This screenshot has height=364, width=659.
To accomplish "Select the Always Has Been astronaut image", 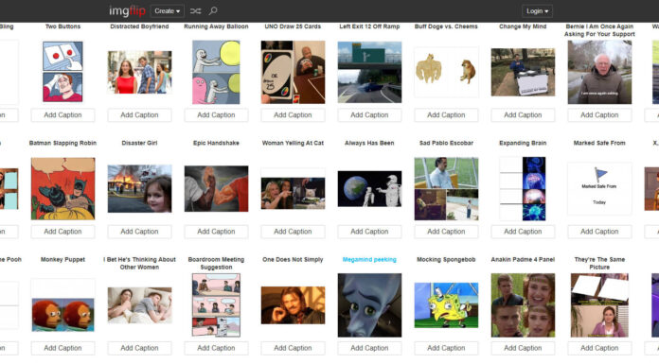I will [369, 188].
